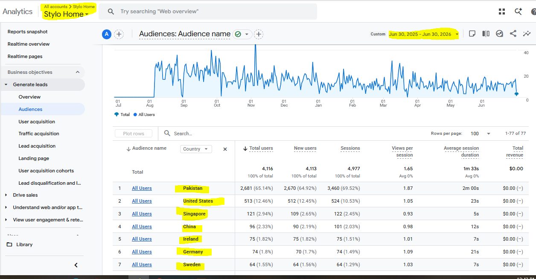Toggle the Total series in chart legend
536x279 pixels.
coord(122,115)
